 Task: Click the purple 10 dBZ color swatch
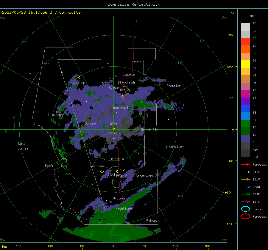coord(245,138)
